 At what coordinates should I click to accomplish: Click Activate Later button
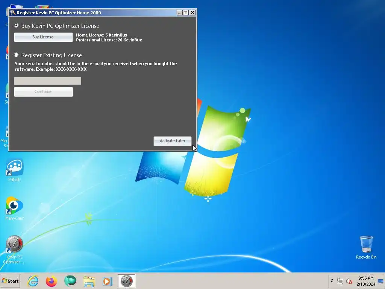[172, 141]
